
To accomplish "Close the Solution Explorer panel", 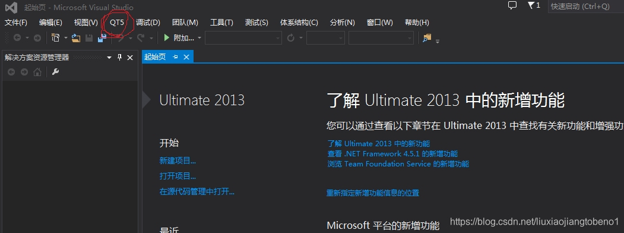I will pyautogui.click(x=130, y=58).
